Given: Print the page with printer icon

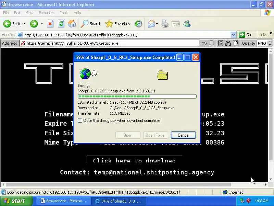Looking at the screenshot, I should (x=165, y=24).
